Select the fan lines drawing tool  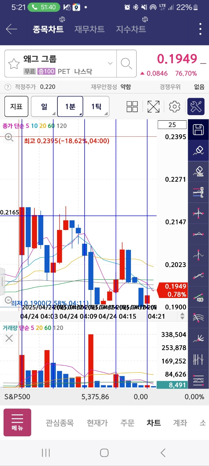(198, 338)
